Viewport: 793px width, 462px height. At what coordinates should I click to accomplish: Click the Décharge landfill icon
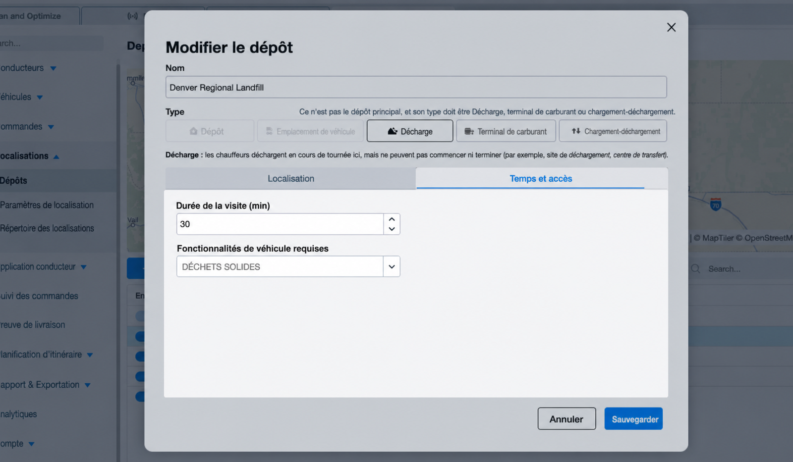coord(393,131)
